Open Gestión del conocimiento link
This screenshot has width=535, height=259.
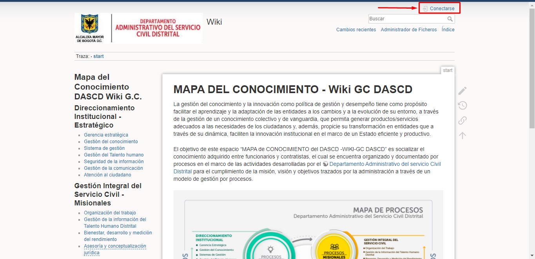[111, 142]
